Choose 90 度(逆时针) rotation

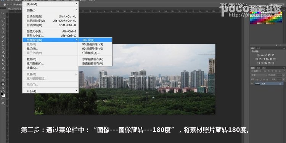pyautogui.click(x=95, y=49)
